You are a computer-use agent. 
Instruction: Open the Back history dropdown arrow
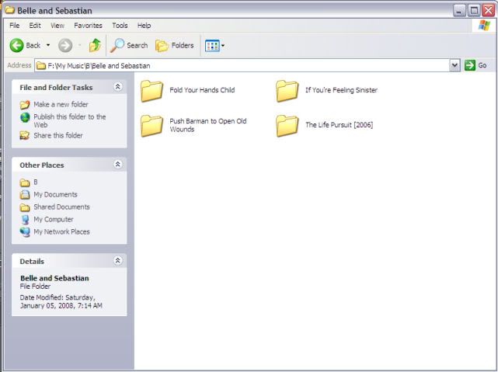pyautogui.click(x=48, y=45)
